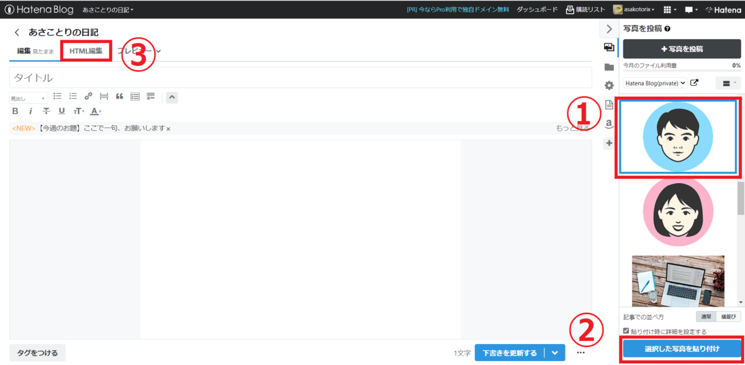Image resolution: width=745 pixels, height=365 pixels.
Task: Open the three-dots more options
Action: pyautogui.click(x=580, y=353)
